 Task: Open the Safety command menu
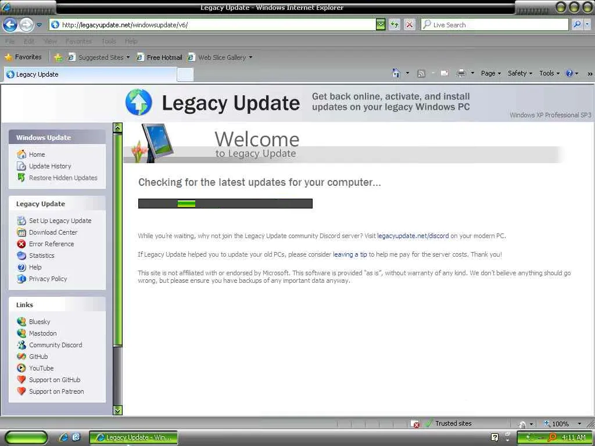point(520,73)
